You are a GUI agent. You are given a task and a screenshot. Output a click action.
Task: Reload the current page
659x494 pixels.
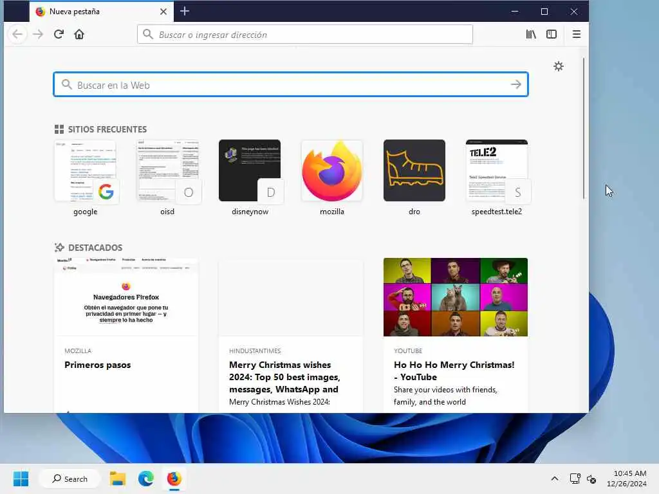59,35
